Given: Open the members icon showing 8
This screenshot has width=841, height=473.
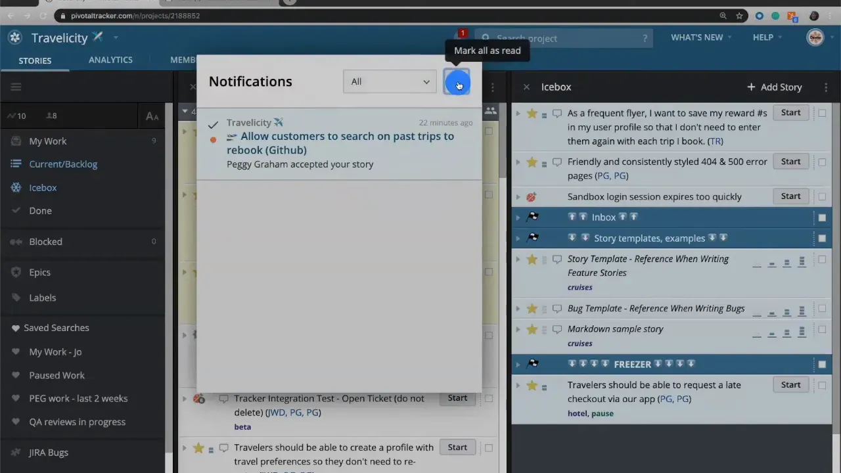Looking at the screenshot, I should [x=46, y=116].
